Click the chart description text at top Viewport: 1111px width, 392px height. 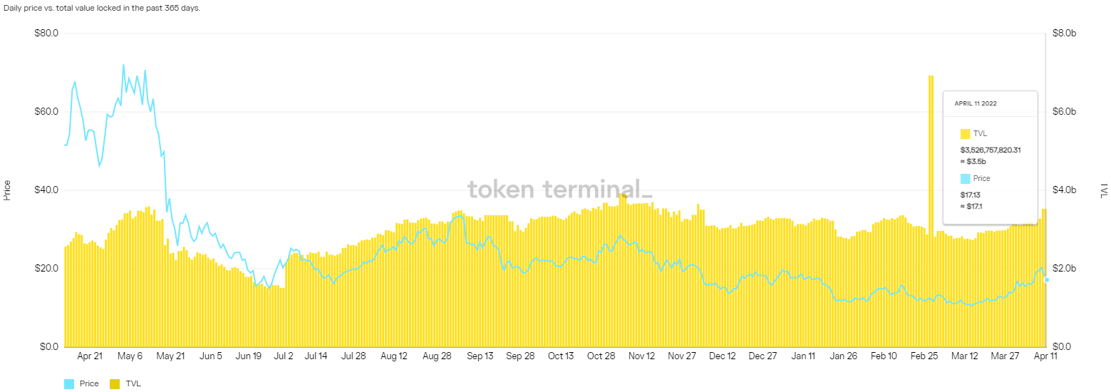tap(102, 9)
